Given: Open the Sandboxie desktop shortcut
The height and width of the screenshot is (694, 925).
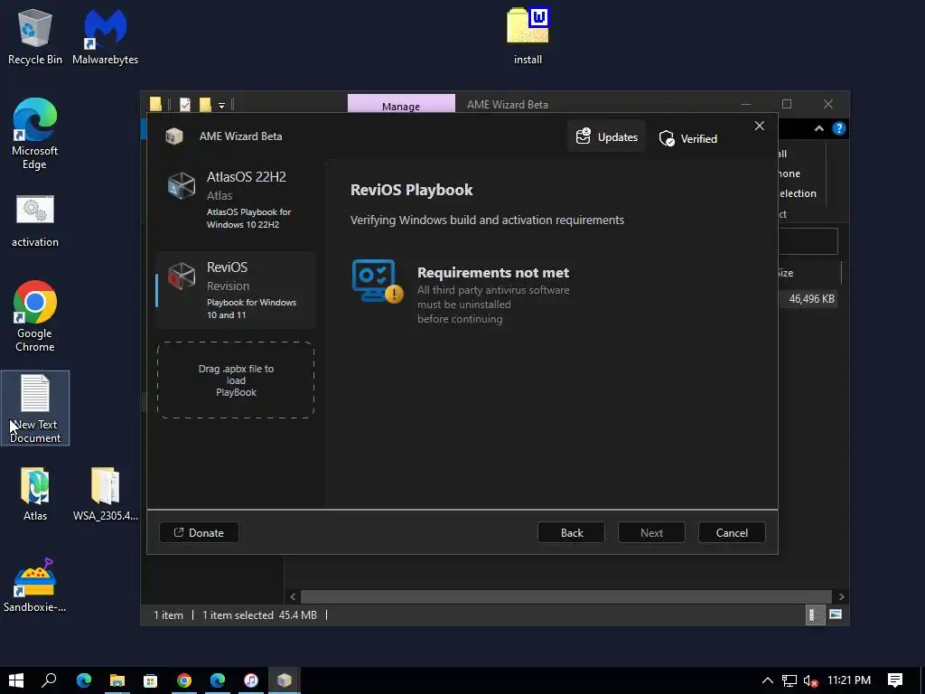Looking at the screenshot, I should pos(35,586).
